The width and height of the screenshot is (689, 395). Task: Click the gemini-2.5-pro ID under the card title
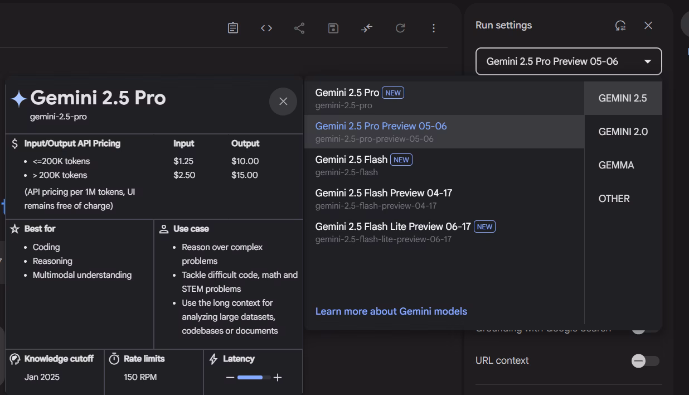click(59, 117)
